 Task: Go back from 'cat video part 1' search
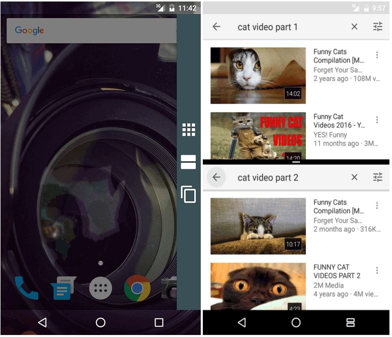(x=216, y=27)
